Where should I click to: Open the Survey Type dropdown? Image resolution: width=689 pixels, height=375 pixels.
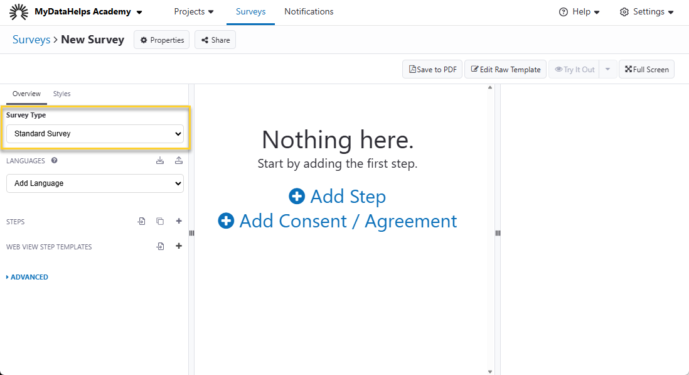click(x=95, y=134)
